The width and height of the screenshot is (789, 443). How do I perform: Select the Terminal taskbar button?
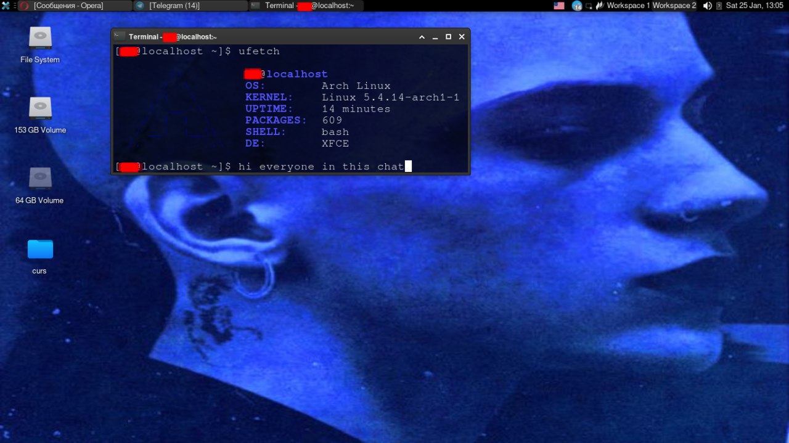point(306,6)
